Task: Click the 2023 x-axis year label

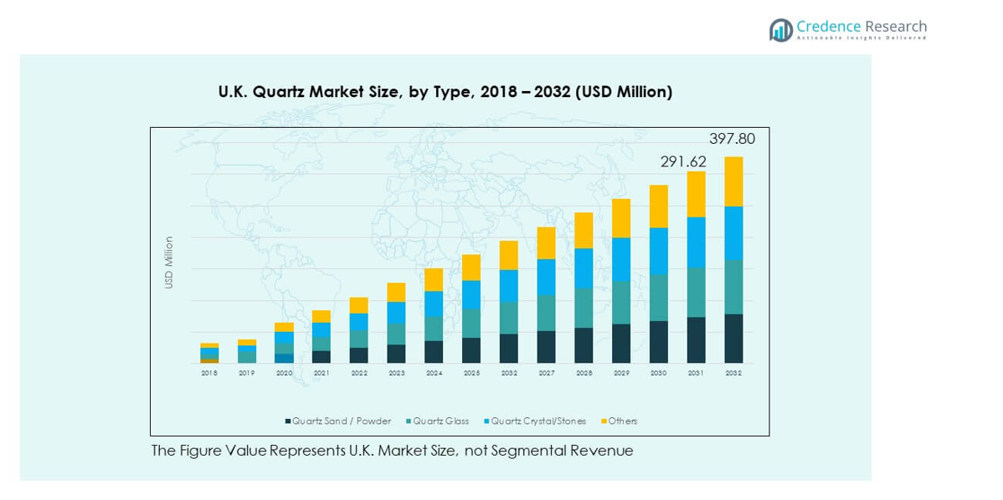Action: [396, 373]
